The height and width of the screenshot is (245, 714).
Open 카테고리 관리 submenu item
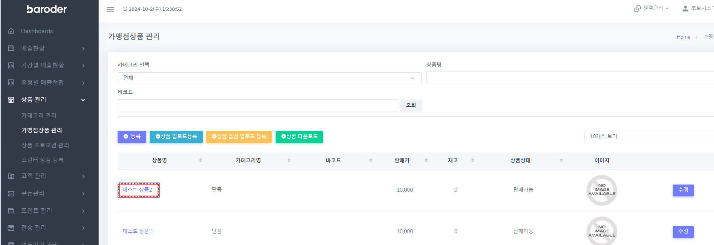(39, 115)
